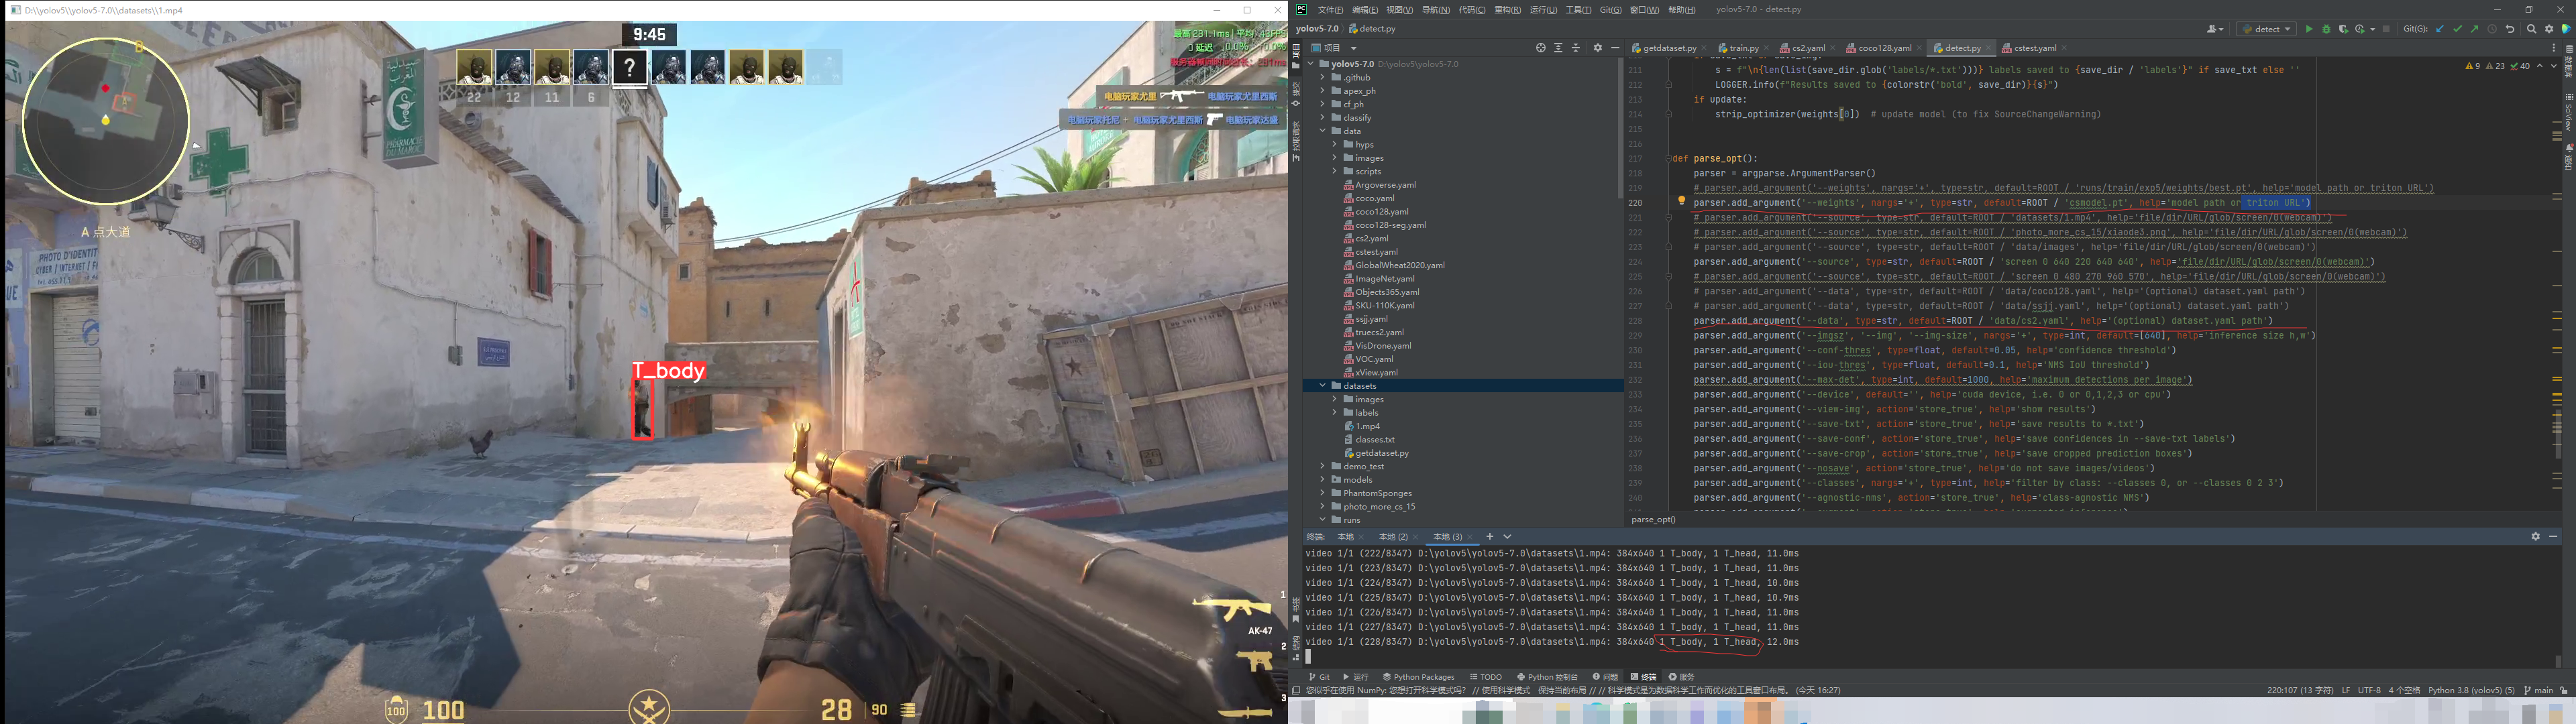The height and width of the screenshot is (724, 2576).
Task: Expand all icon in project panel
Action: pyautogui.click(x=1559, y=48)
